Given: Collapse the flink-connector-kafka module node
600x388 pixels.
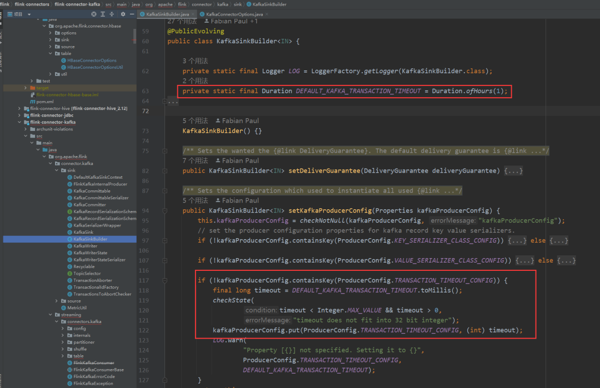Looking at the screenshot, I should tap(21, 122).
